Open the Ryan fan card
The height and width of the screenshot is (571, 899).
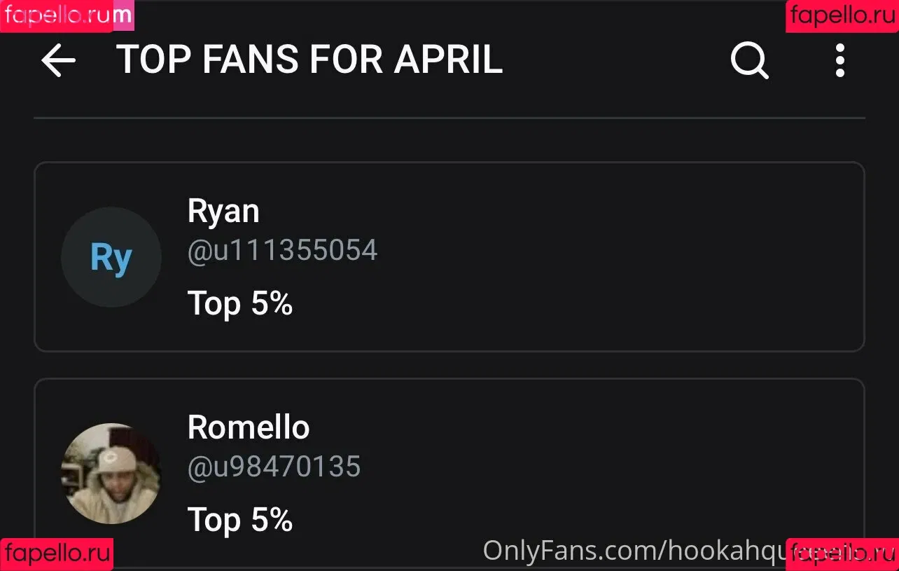449,256
